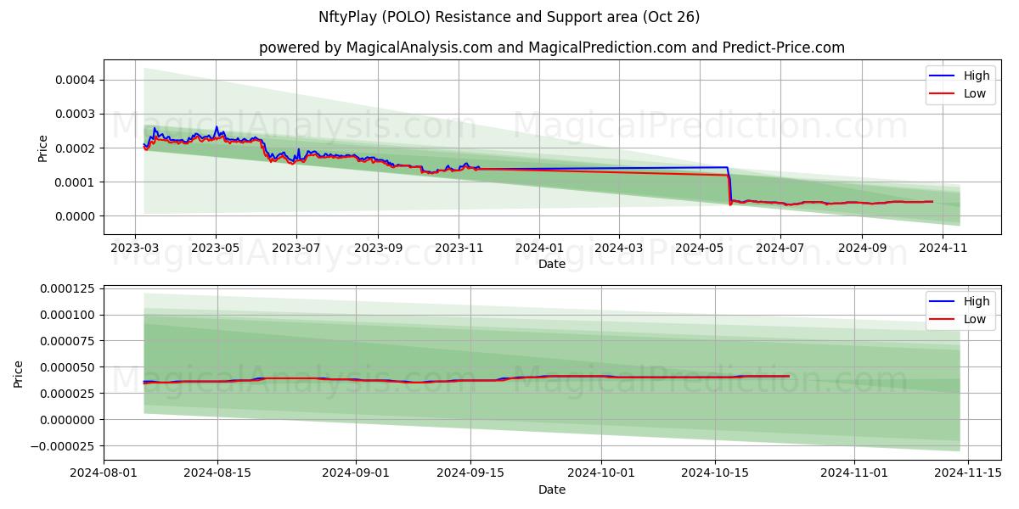Click the 'Price' axis label of the top chart
1019x509 pixels.
tap(43, 148)
